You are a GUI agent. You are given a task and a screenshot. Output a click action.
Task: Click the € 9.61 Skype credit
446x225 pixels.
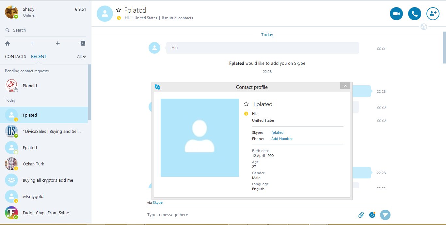pos(80,9)
